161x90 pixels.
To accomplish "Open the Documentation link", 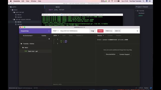I will [111, 54].
